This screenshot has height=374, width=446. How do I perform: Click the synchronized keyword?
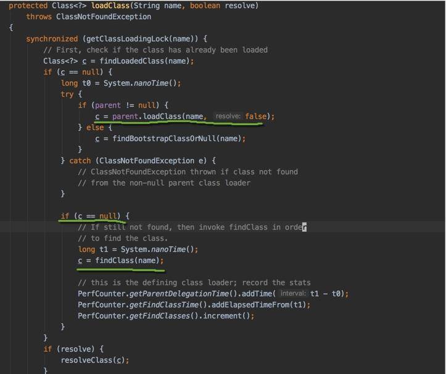51,38
